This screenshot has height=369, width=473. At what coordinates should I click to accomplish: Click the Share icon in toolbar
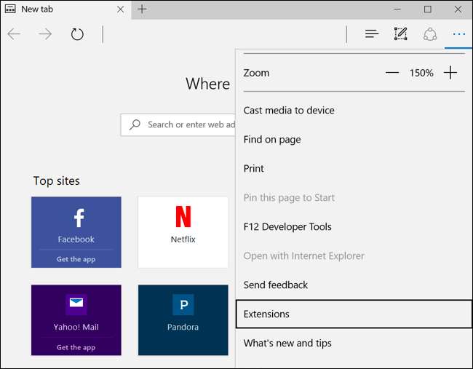pyautogui.click(x=430, y=34)
